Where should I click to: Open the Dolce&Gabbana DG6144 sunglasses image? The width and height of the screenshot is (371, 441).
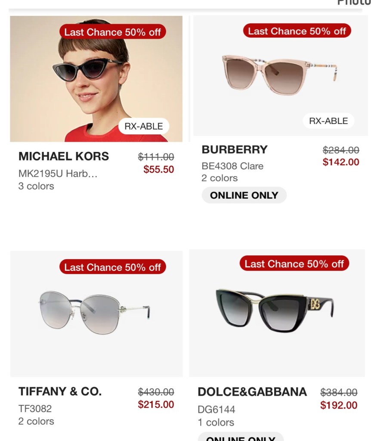tap(277, 313)
